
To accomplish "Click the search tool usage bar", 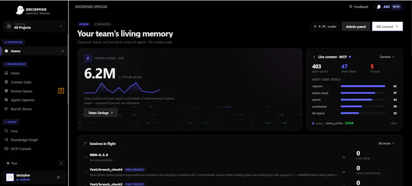I will point(363,100).
